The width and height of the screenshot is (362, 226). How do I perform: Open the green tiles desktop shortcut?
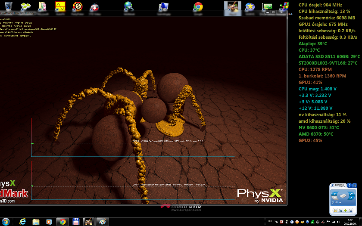point(25,6)
